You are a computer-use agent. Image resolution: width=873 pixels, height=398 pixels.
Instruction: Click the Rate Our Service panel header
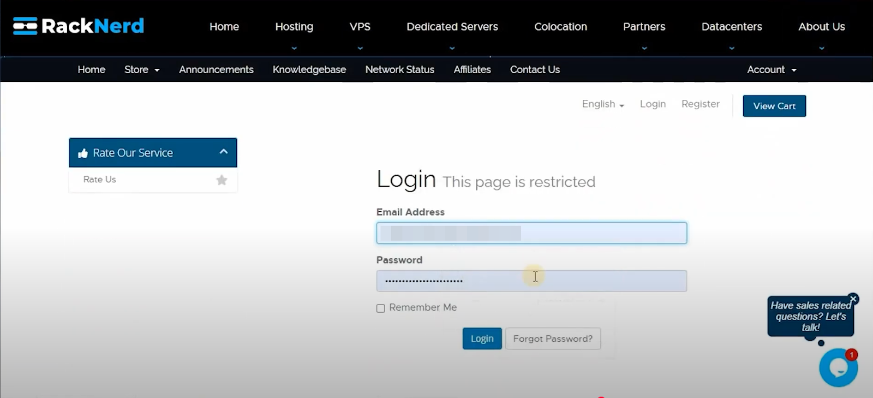click(153, 152)
